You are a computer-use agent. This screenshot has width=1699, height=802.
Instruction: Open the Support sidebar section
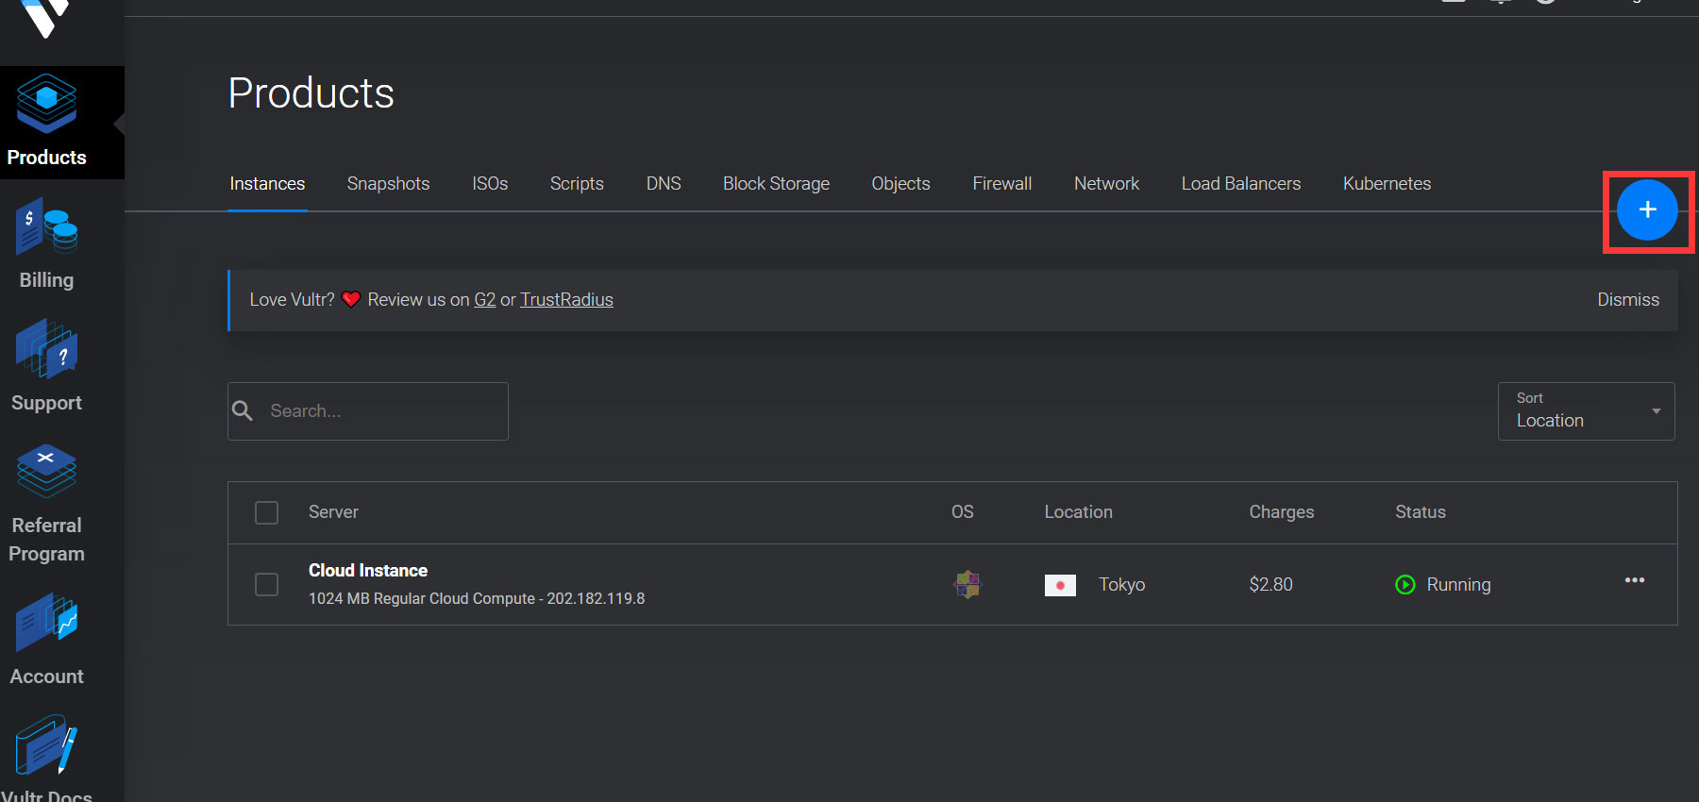click(46, 367)
